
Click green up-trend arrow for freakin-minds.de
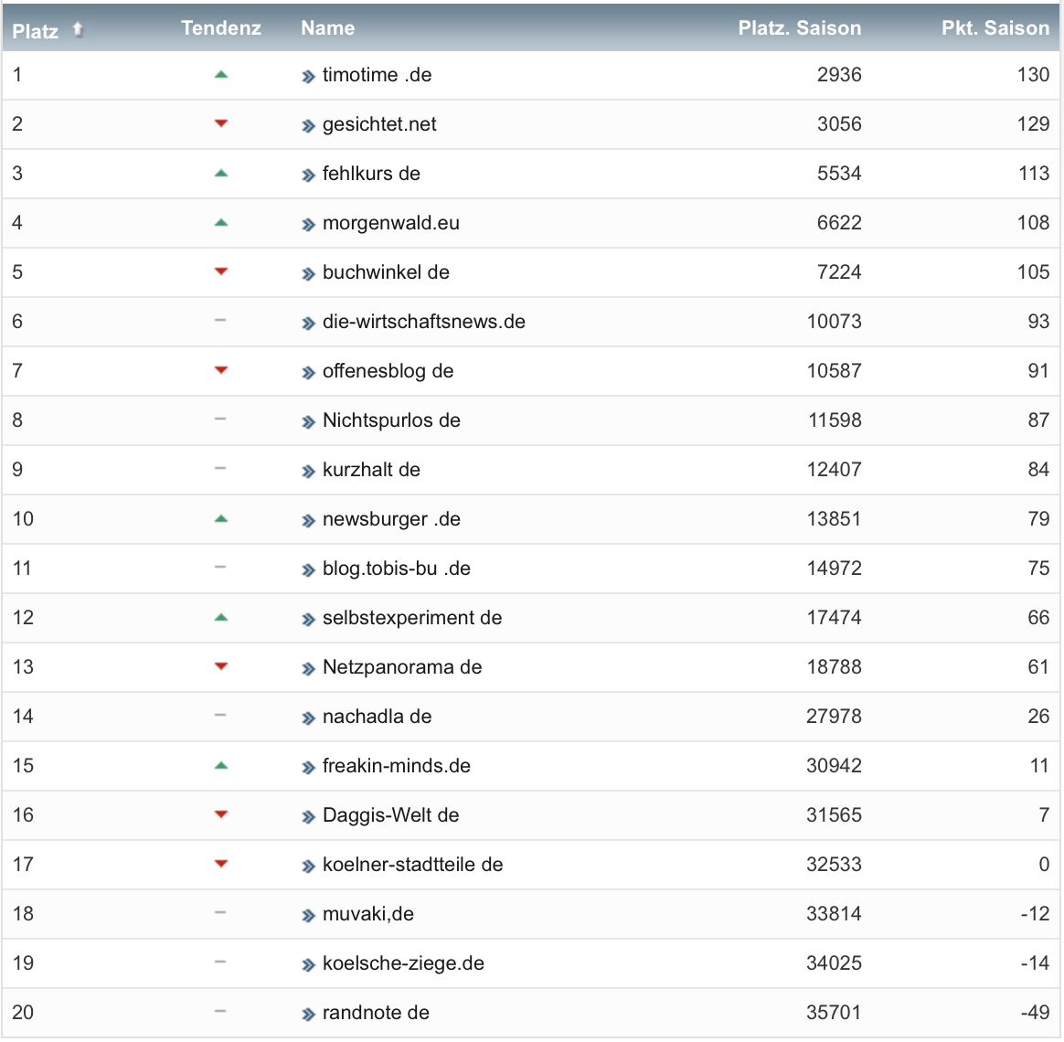tap(220, 766)
